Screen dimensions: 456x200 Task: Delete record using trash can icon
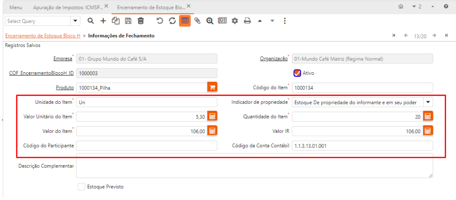[141, 21]
